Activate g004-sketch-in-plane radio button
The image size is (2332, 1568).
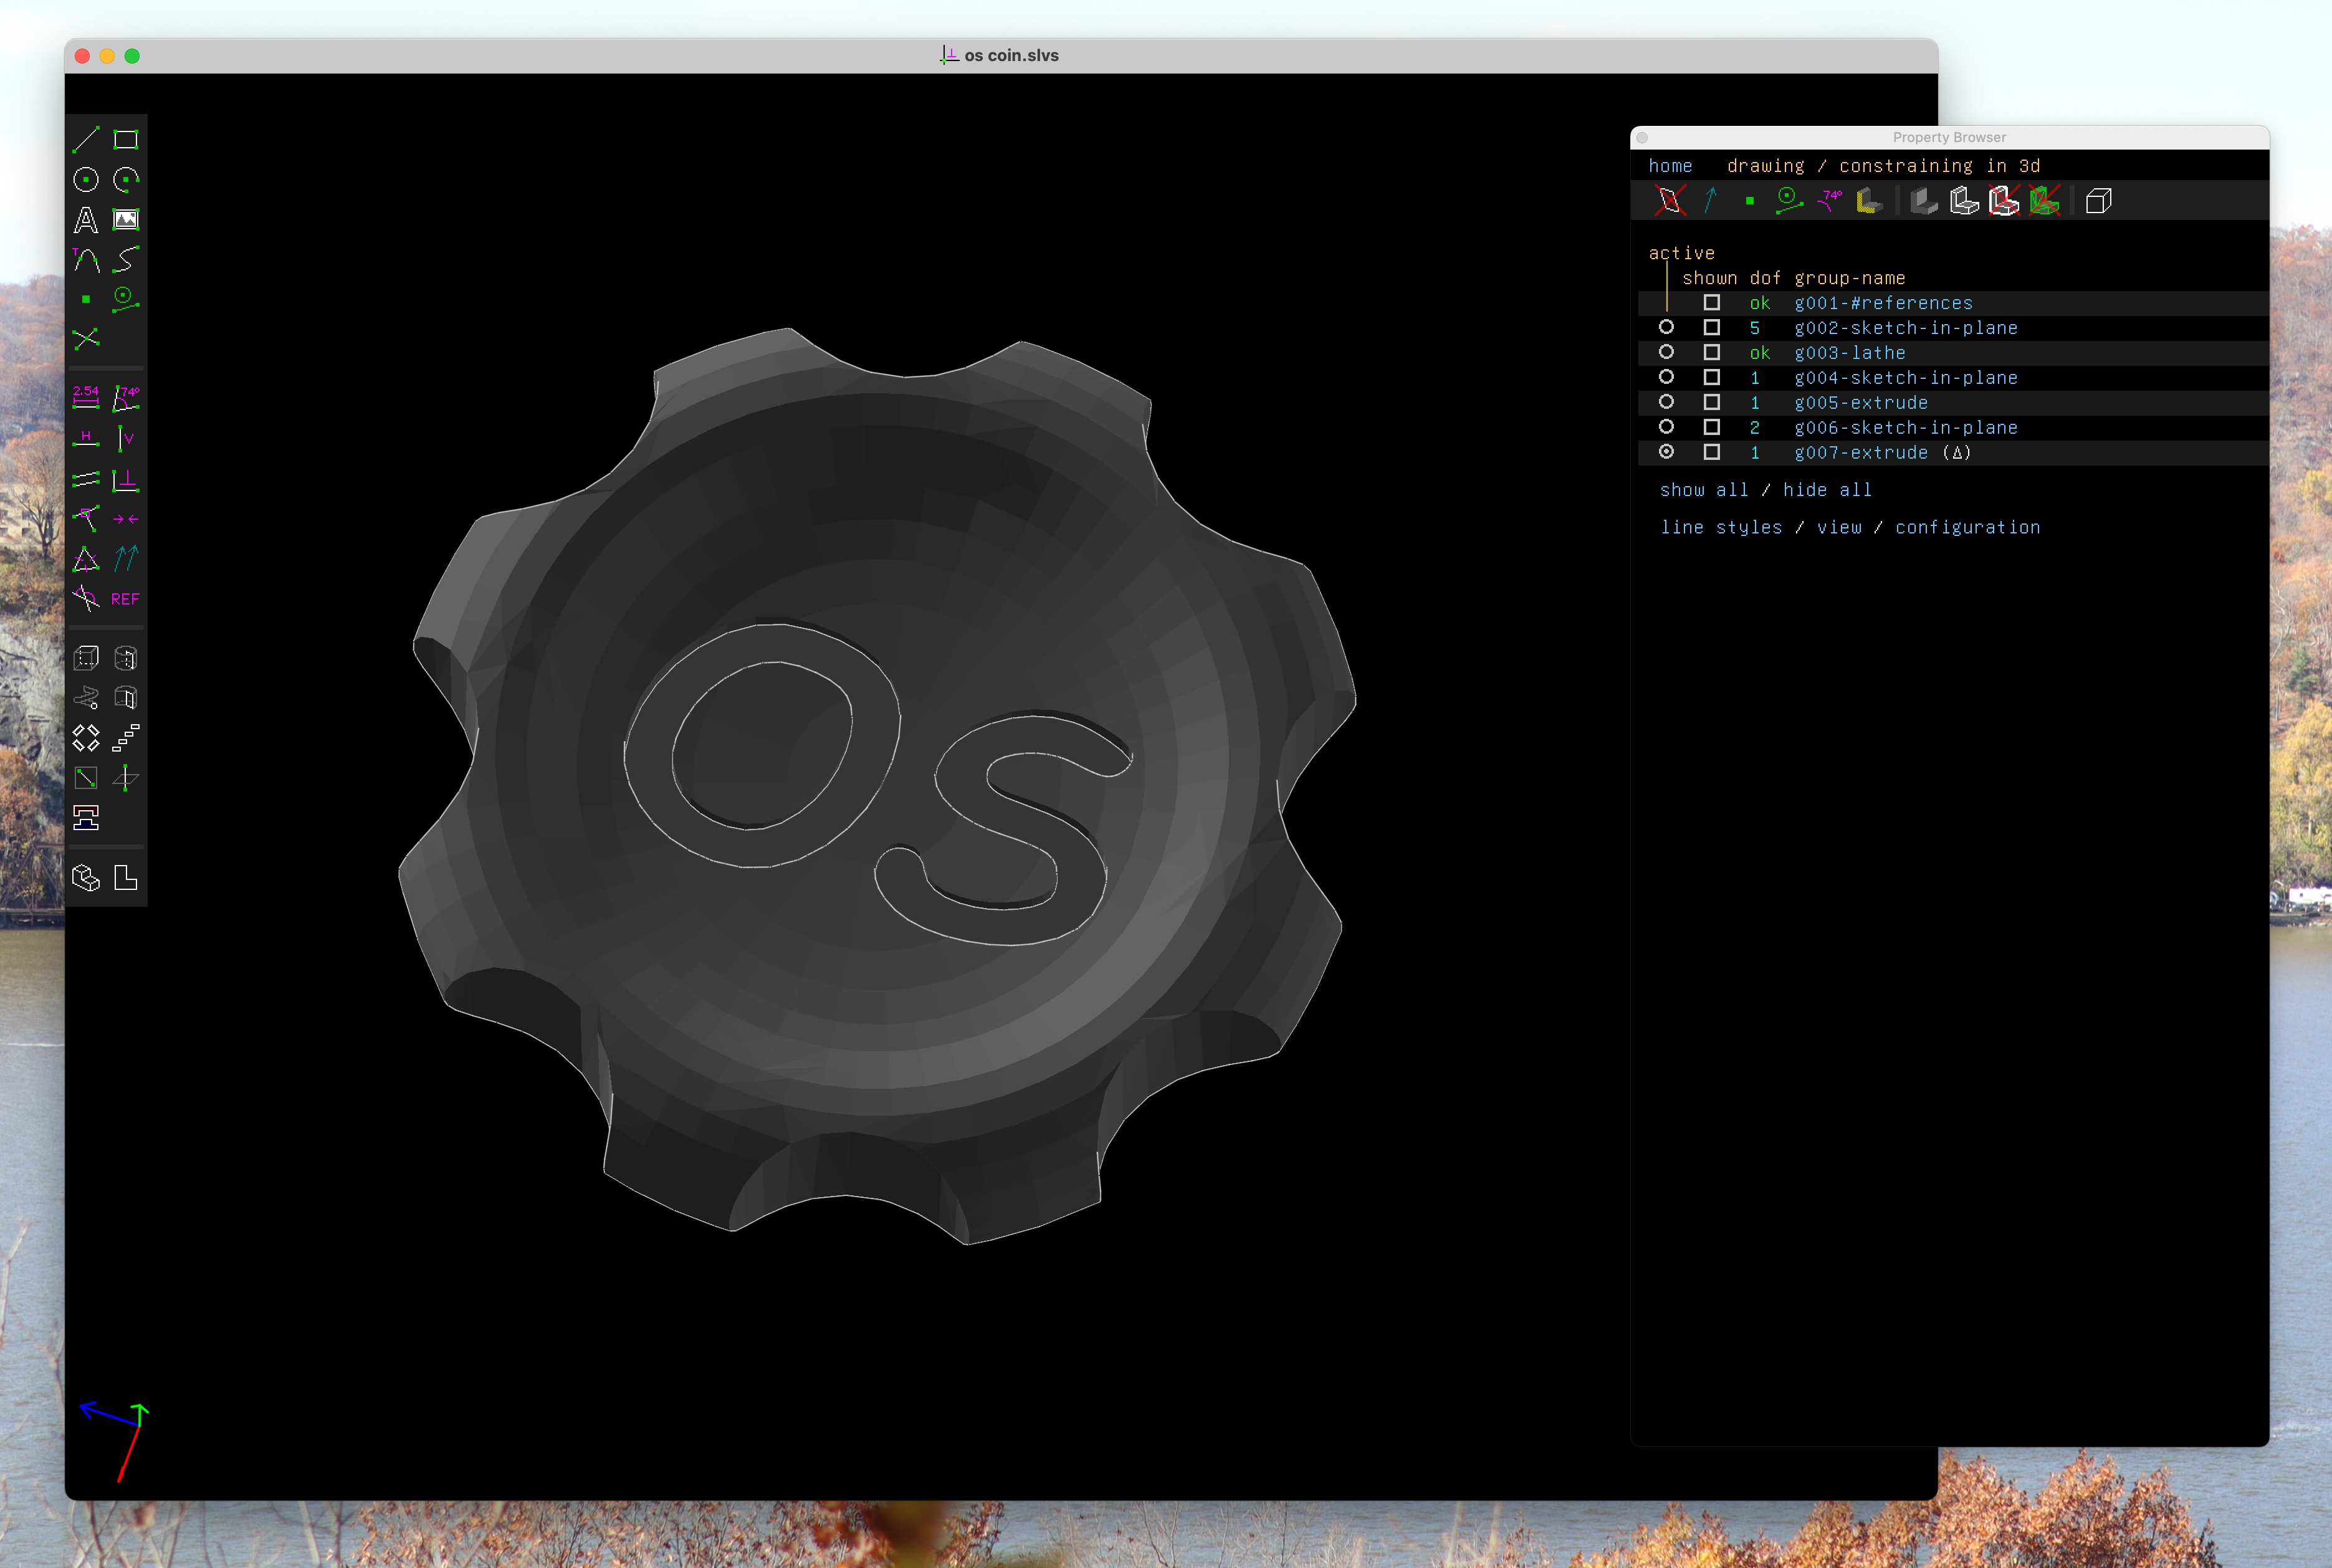pyautogui.click(x=1666, y=377)
